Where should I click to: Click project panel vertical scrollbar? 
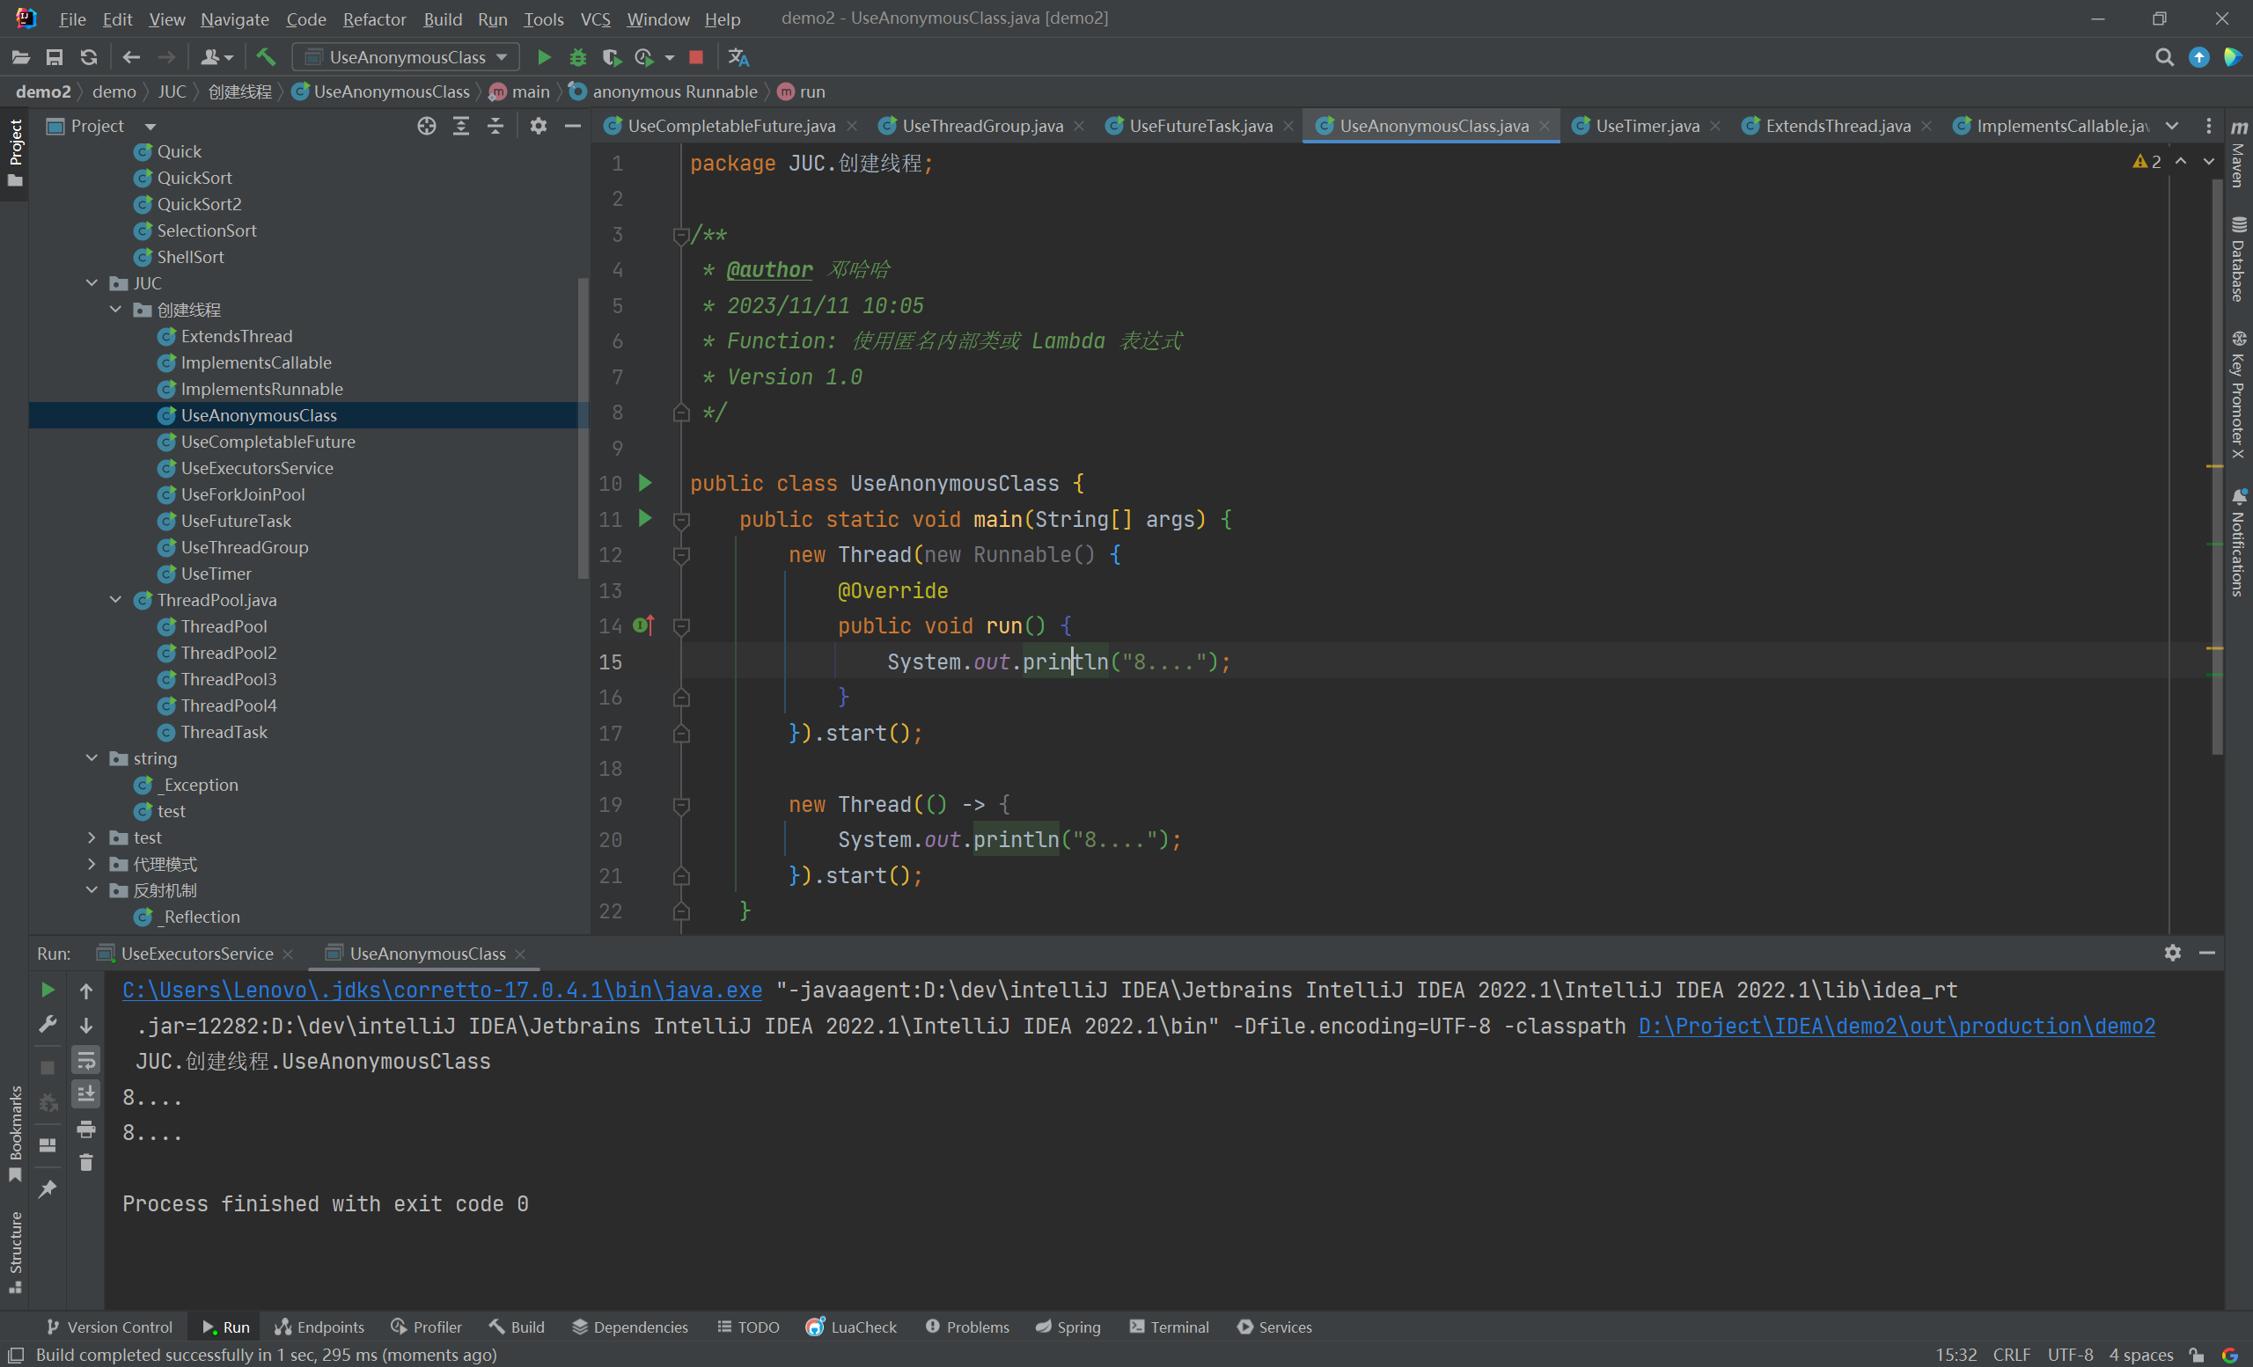tap(583, 428)
